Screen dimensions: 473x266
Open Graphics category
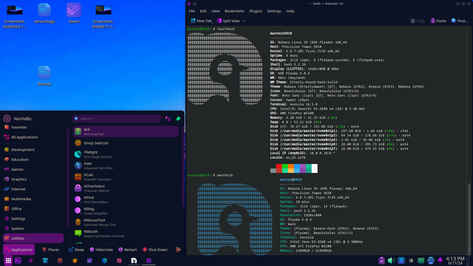[x=33, y=179]
